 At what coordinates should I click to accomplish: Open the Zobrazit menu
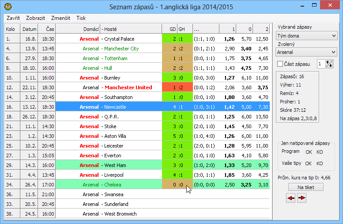(x=35, y=18)
